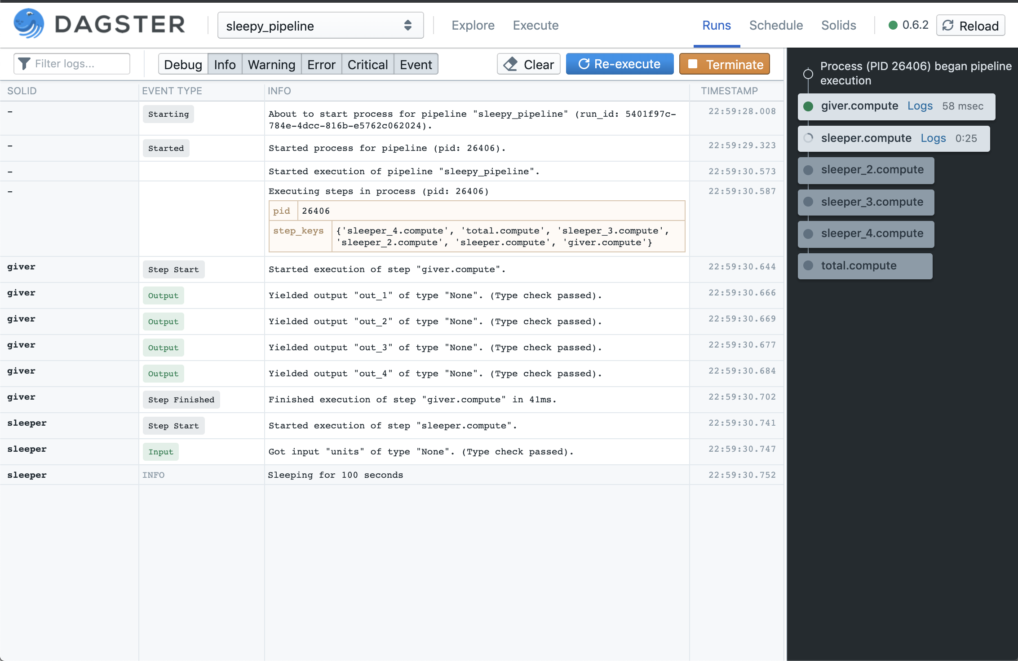Open the Runs tab
1018x661 pixels.
[717, 26]
